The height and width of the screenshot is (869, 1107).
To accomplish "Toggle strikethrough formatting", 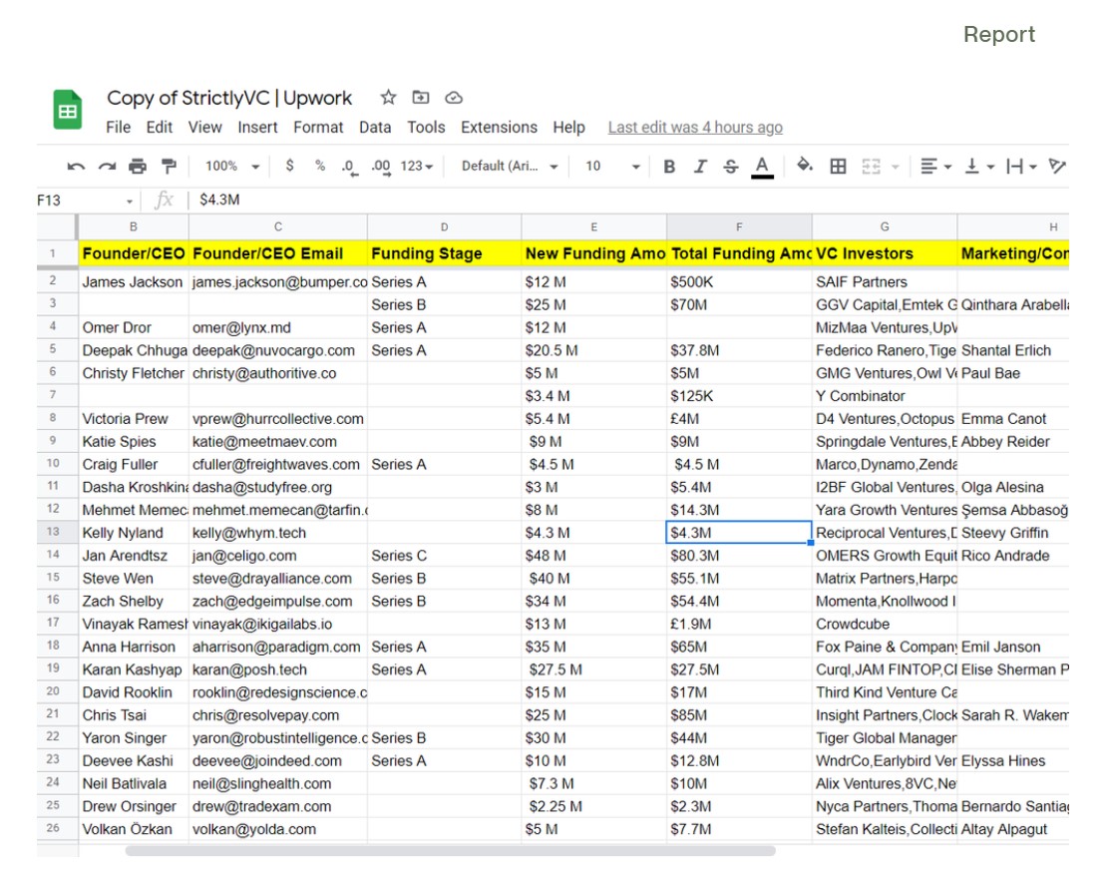I will (731, 167).
